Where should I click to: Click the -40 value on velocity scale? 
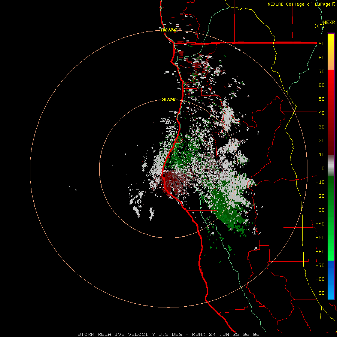click(320, 224)
